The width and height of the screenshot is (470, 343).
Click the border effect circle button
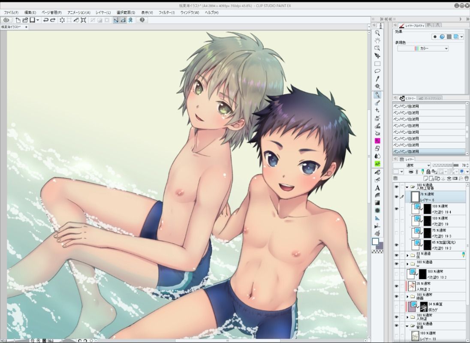coord(435,37)
